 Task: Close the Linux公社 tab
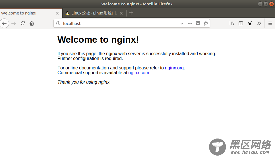(x=121, y=13)
